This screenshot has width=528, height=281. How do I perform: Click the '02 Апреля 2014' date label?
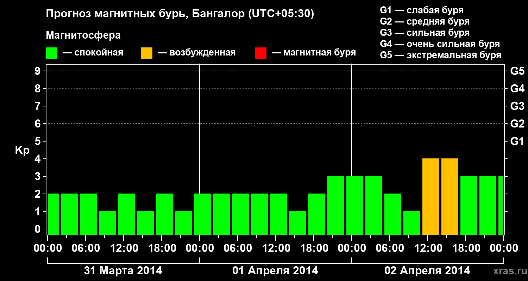[x=427, y=271]
